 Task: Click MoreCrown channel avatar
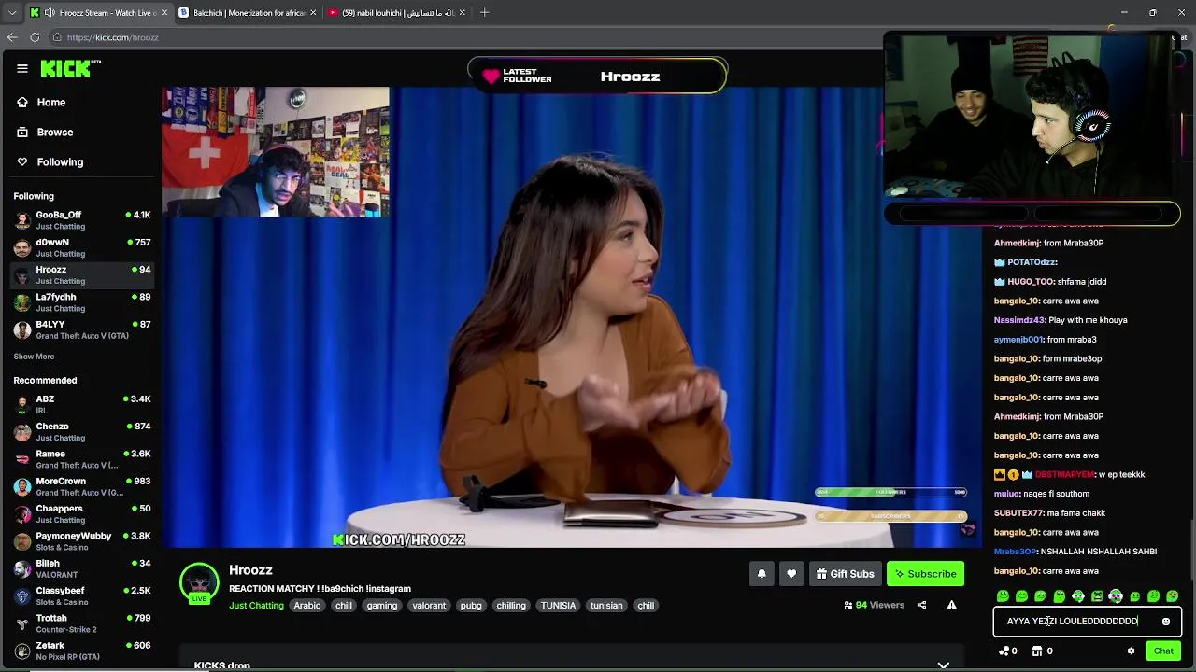(x=22, y=486)
